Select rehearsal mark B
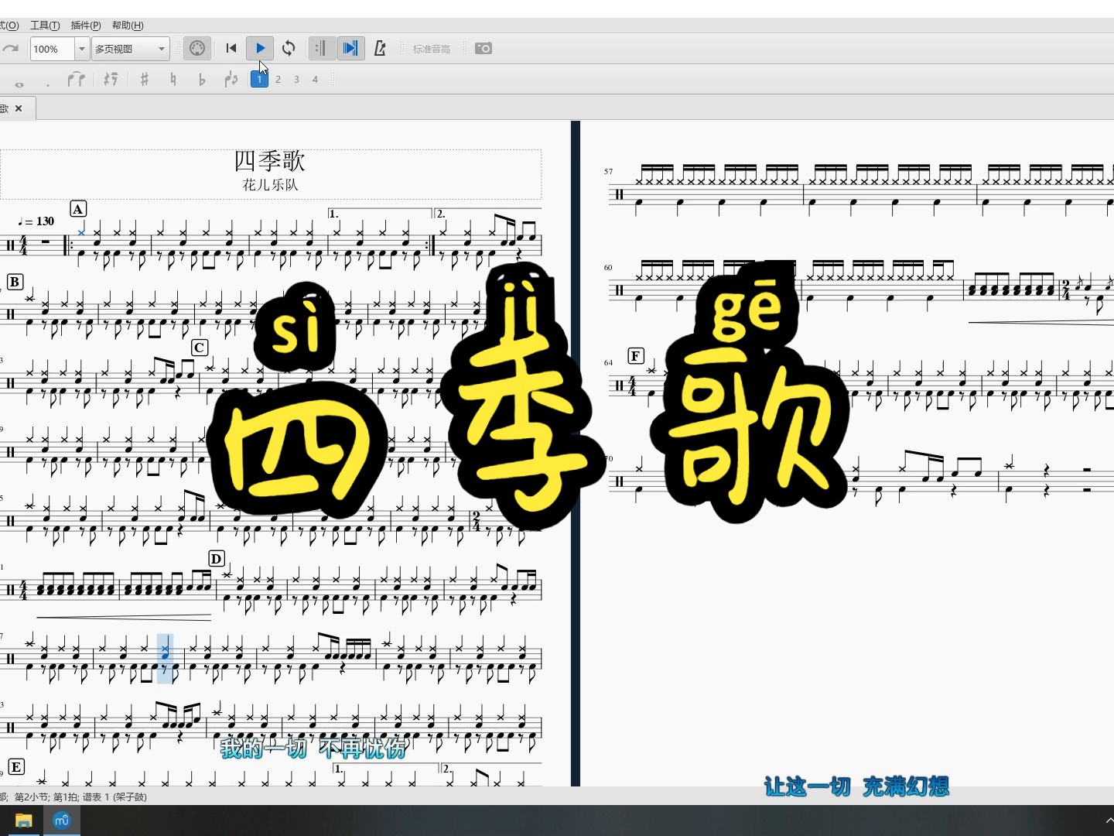This screenshot has height=836, width=1114. (x=15, y=282)
